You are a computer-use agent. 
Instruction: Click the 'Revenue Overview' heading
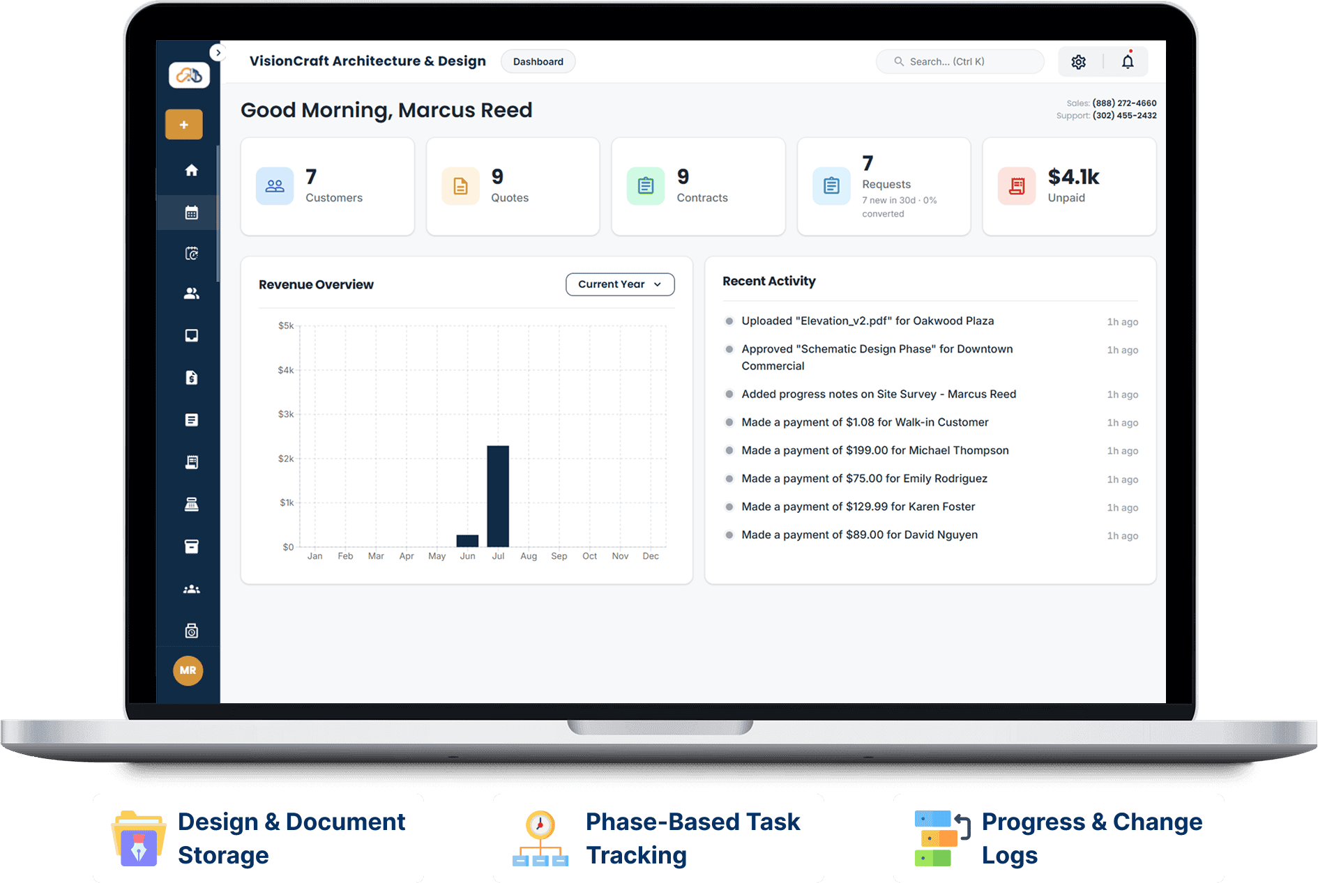[316, 284]
